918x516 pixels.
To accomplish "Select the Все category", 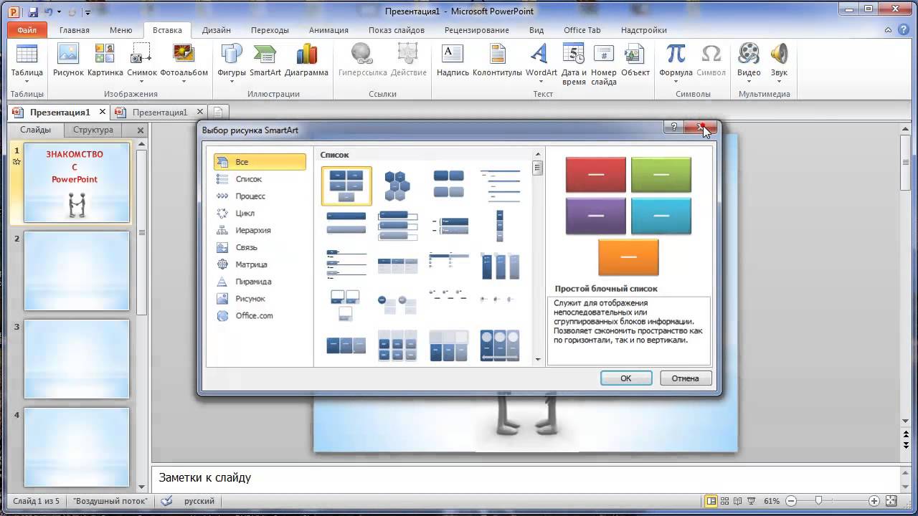I will click(x=260, y=162).
